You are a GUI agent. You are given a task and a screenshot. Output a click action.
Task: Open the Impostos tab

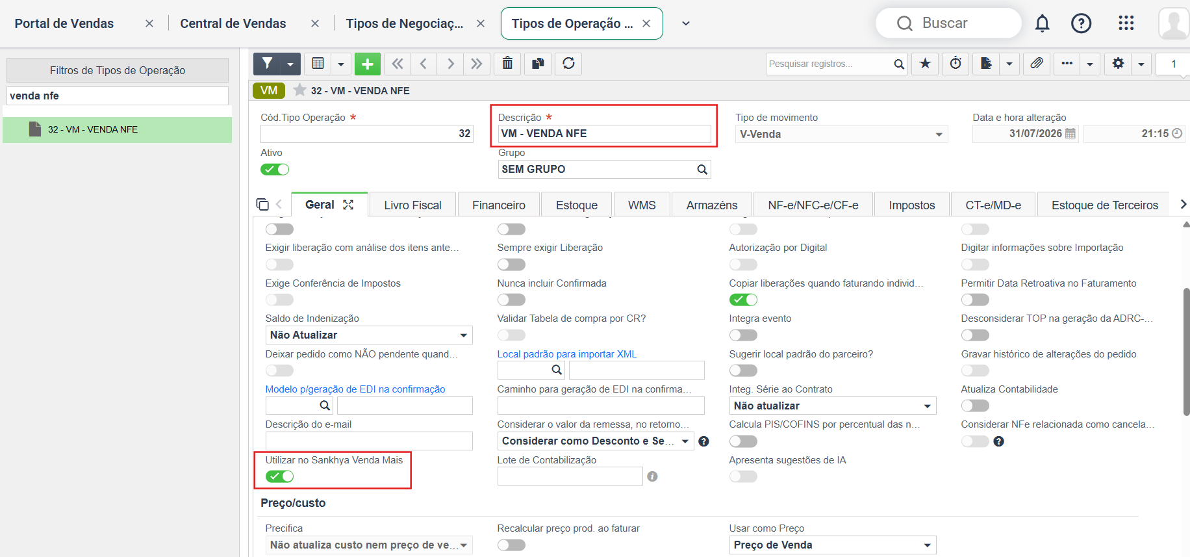pyautogui.click(x=911, y=205)
